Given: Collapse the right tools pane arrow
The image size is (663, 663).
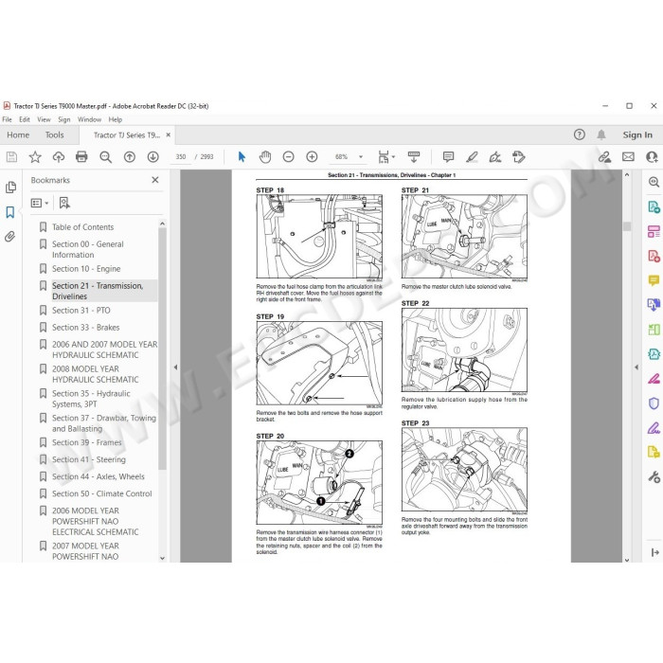Looking at the screenshot, I should tap(636, 367).
